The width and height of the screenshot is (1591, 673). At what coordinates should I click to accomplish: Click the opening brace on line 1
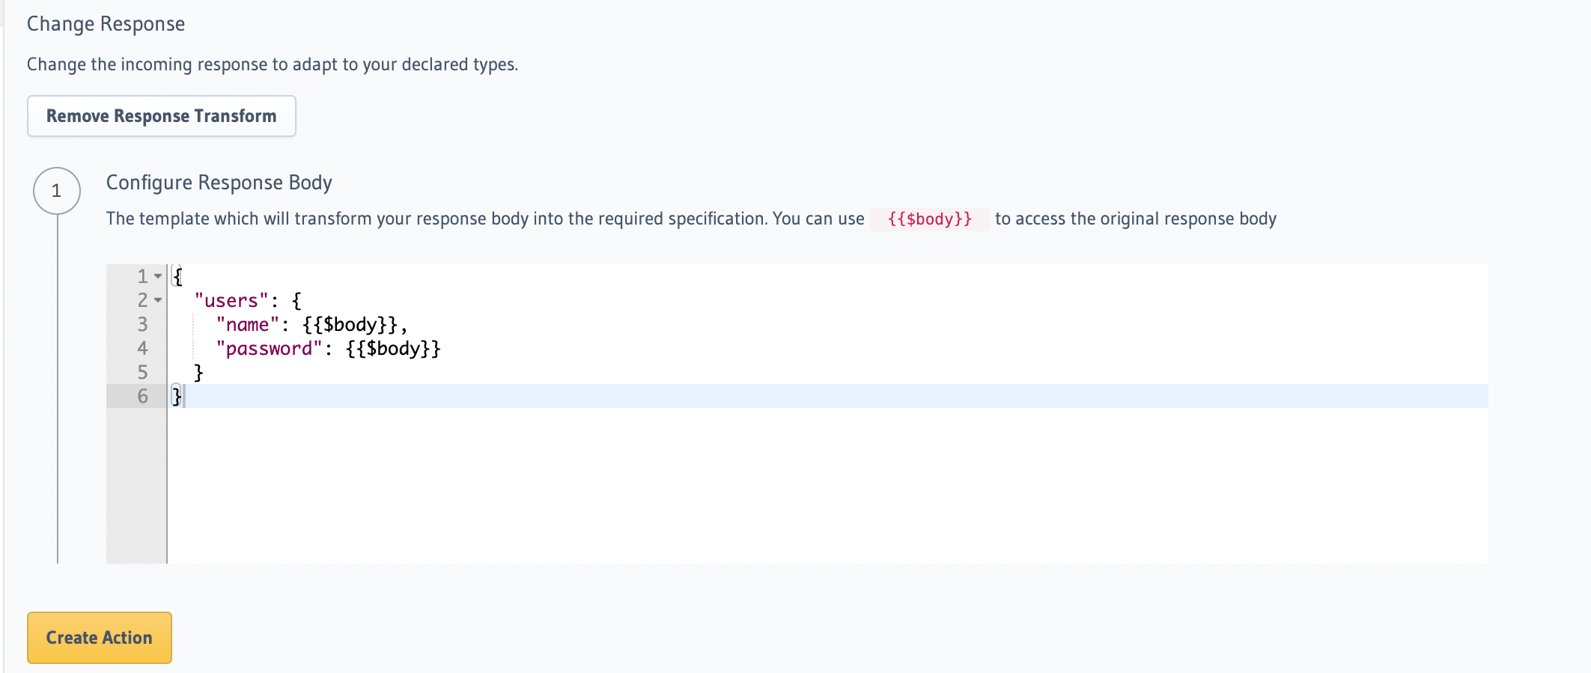point(177,276)
